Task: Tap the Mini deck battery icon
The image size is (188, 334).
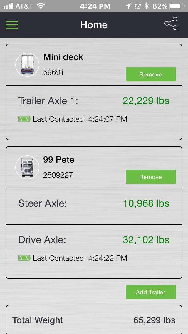Action: tap(24, 119)
